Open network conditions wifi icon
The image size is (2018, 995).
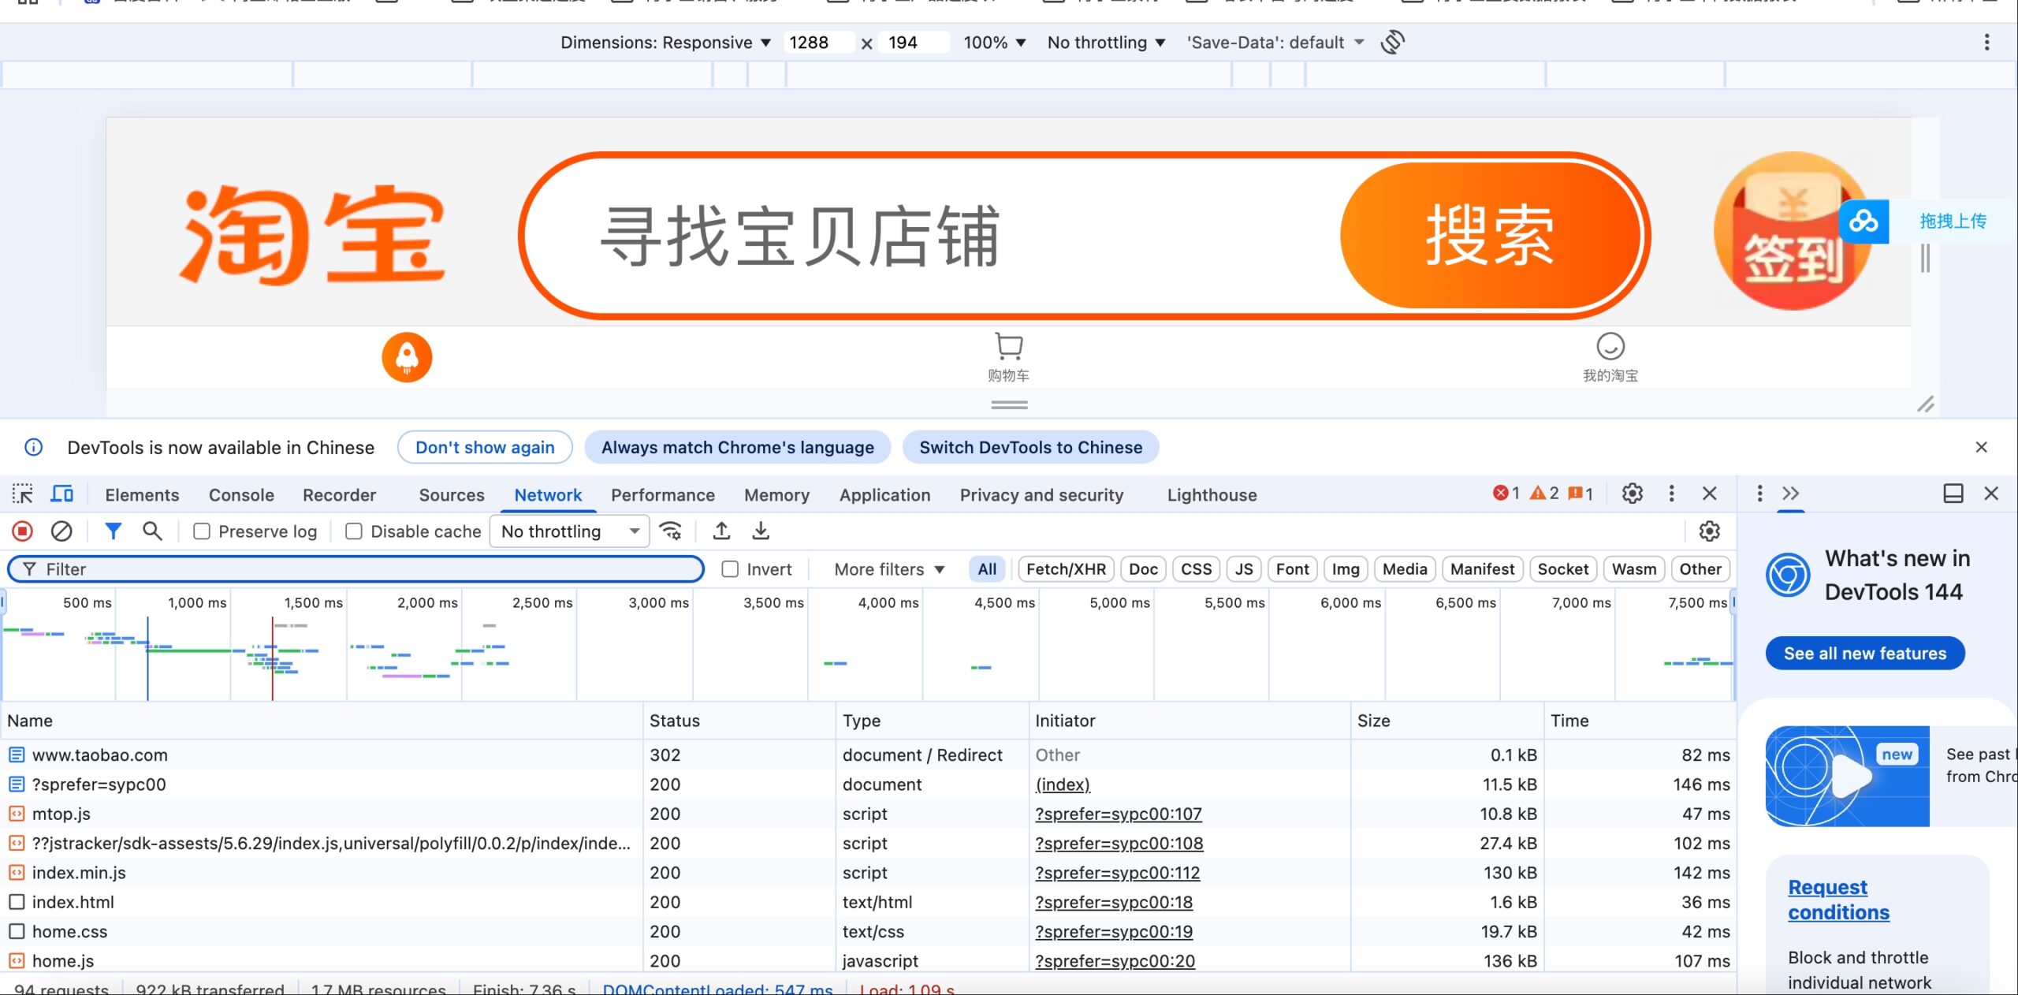[671, 531]
